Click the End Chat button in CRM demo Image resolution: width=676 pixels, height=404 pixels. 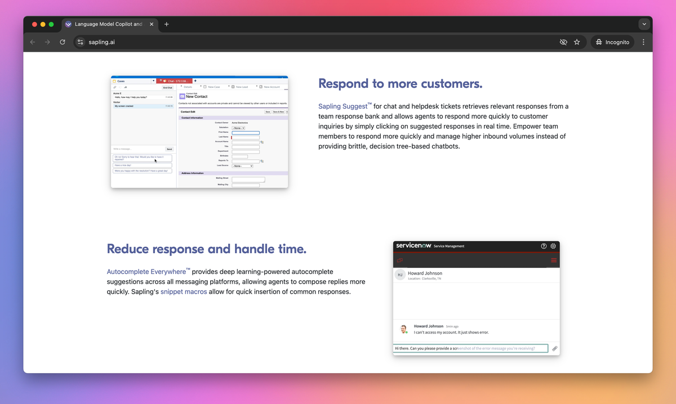coord(168,88)
